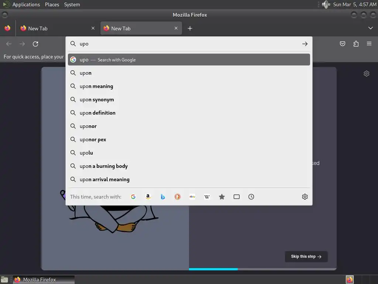The width and height of the screenshot is (378, 284).
Task: Pick 'upon definition' suggestion
Action: pos(189,113)
